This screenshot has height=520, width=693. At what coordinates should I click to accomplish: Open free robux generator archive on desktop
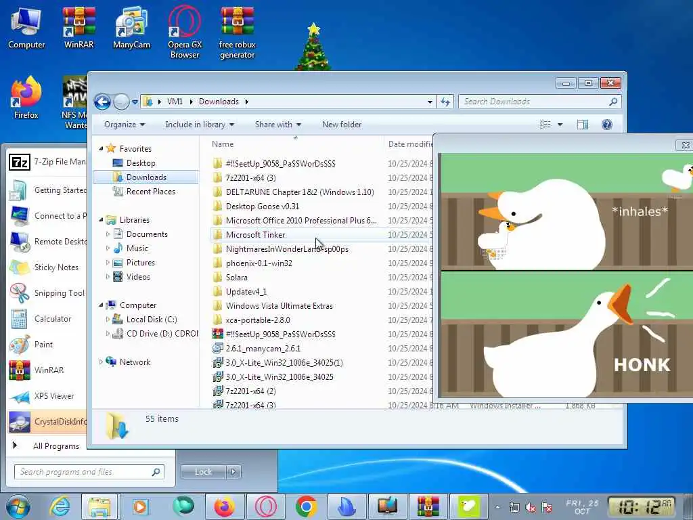point(238,32)
